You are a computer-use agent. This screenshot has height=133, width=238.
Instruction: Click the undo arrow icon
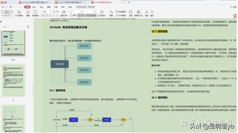[x=14, y=7]
